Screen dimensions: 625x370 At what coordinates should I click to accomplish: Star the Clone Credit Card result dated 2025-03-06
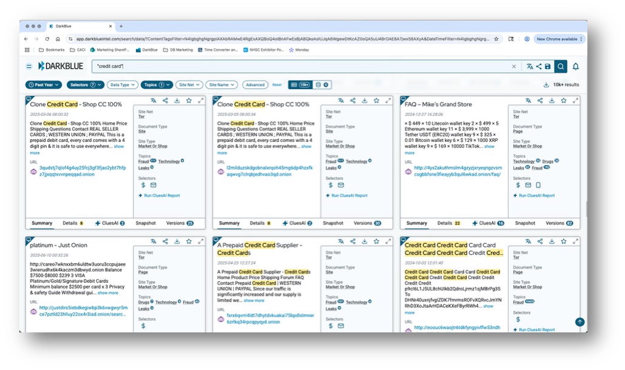tap(189, 101)
